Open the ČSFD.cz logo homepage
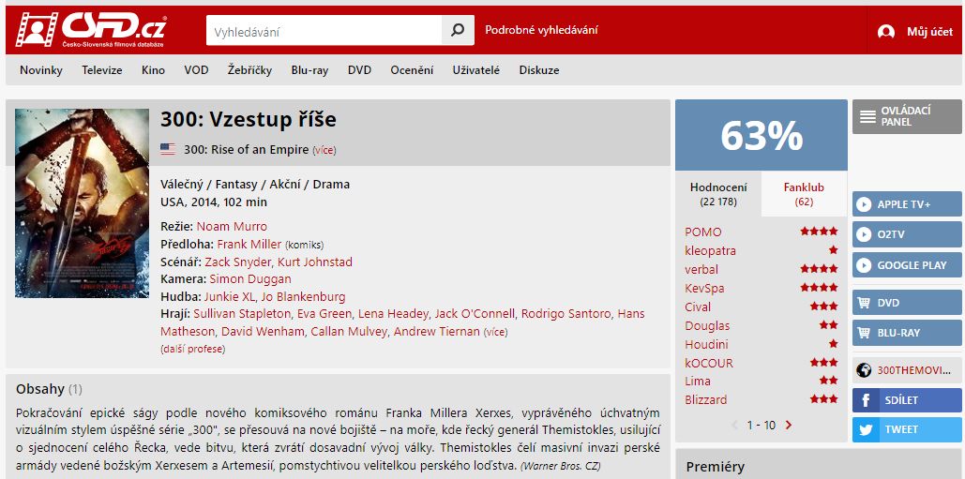This screenshot has width=965, height=479. click(91, 30)
